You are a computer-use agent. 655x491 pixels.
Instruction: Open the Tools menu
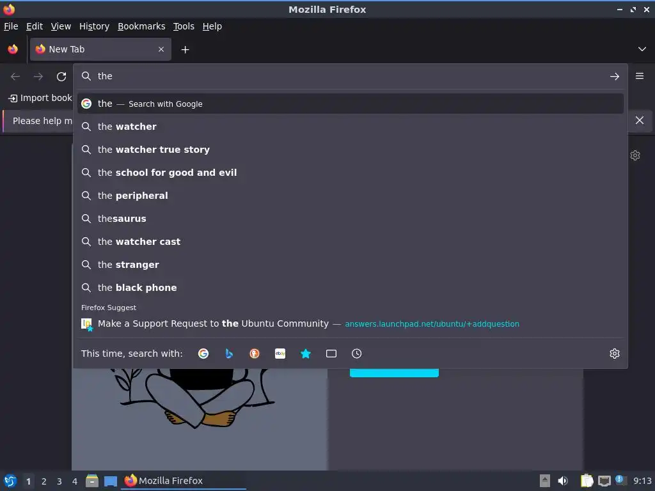point(184,26)
